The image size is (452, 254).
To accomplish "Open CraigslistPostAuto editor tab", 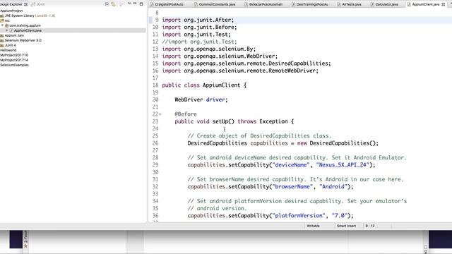I will click(167, 4).
